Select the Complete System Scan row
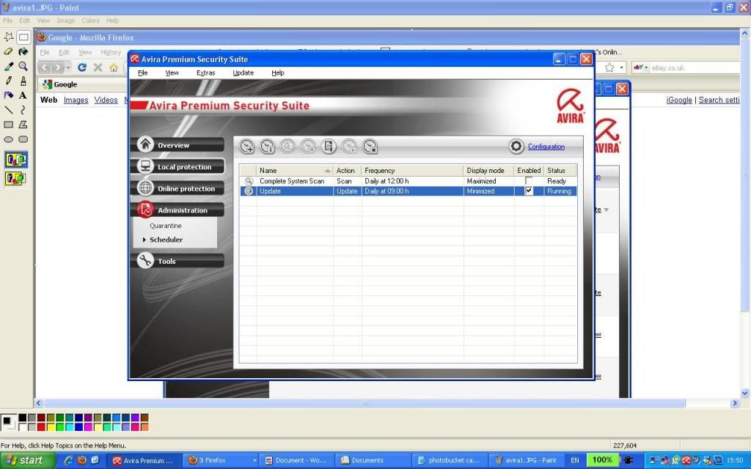Image resolution: width=751 pixels, height=469 pixels. (408, 181)
